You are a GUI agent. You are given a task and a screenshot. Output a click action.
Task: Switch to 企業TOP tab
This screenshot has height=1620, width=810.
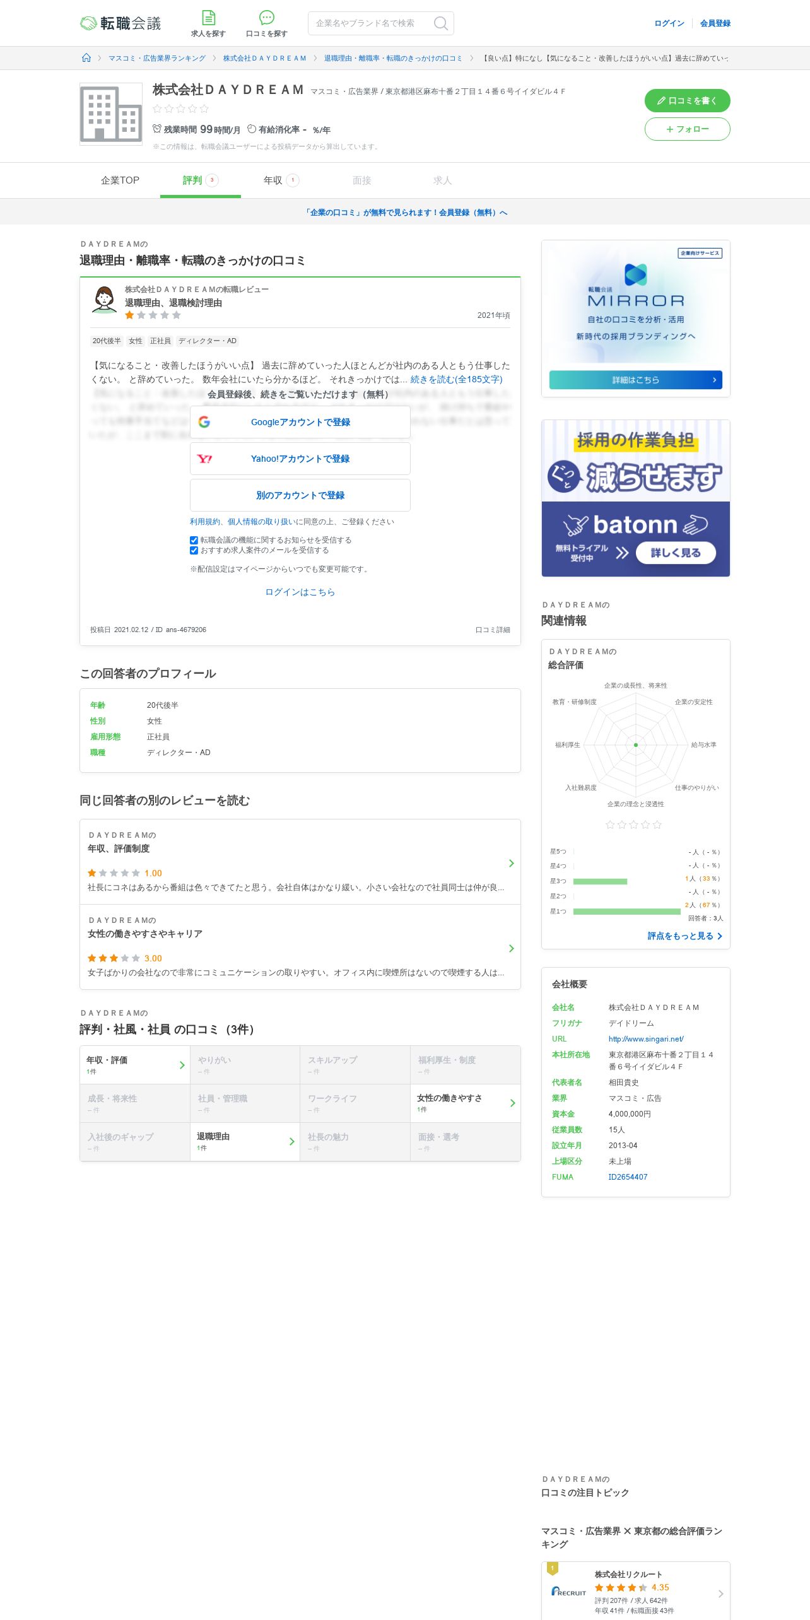(x=120, y=180)
